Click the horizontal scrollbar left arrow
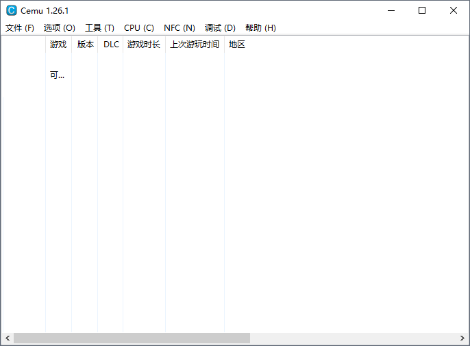470x346 pixels. 8,338
